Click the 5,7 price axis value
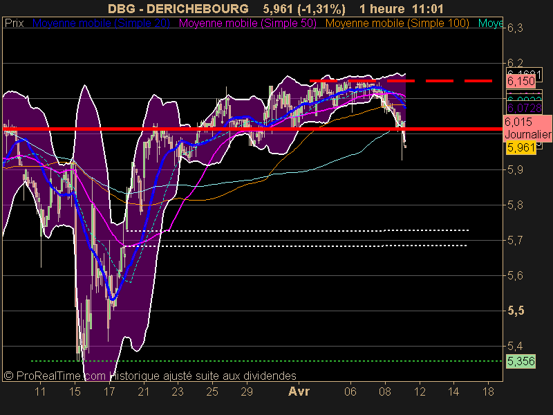 click(515, 240)
